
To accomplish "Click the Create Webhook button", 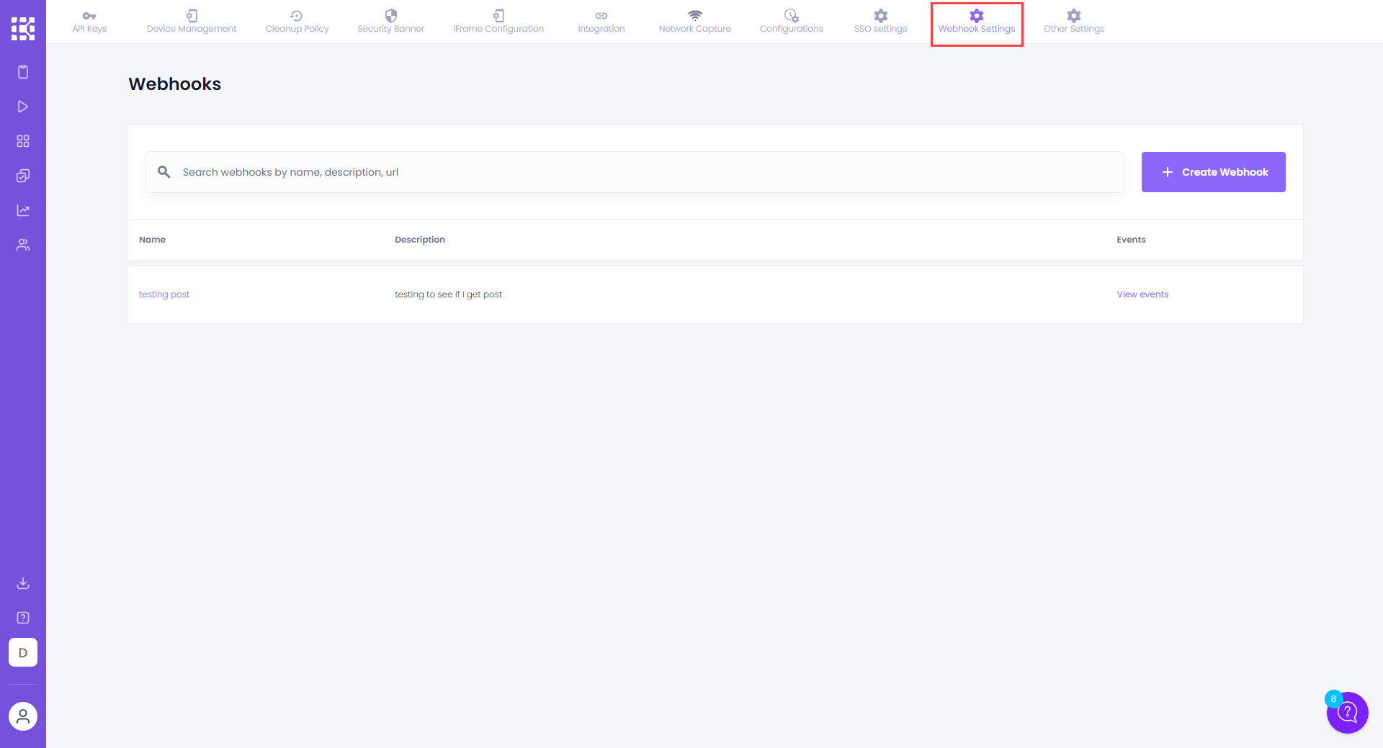I will [x=1214, y=172].
